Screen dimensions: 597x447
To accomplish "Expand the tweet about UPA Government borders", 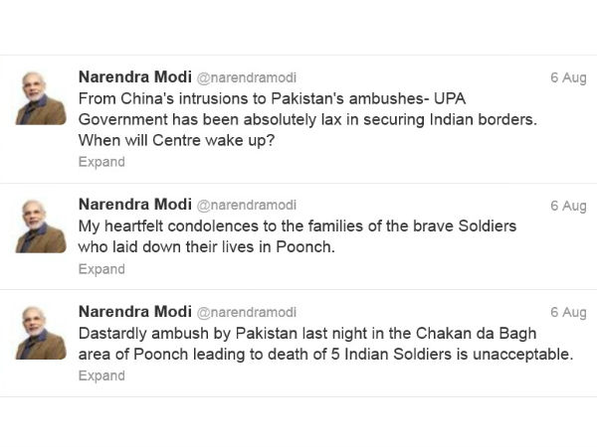I will pyautogui.click(x=101, y=162).
